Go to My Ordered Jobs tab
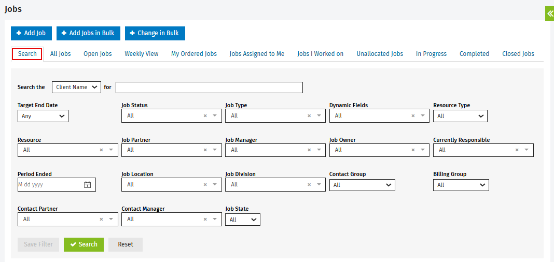Viewport: 554px width, 262px height. [x=194, y=54]
